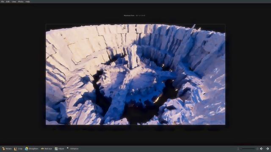The image size is (271, 152).
Task: Click the zoom-out icon left of slider
Action: (238, 149)
